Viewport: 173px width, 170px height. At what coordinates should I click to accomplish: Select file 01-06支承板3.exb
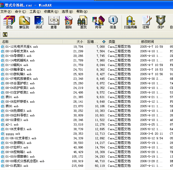tap(18, 129)
